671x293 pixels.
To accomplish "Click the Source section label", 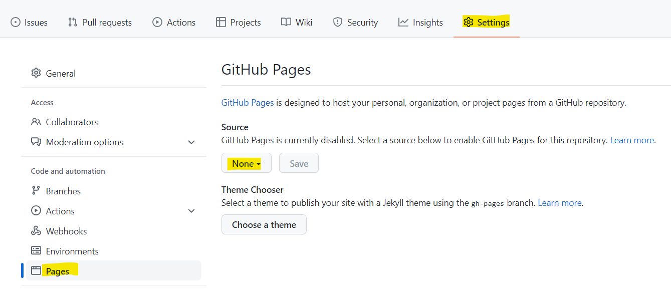I will click(x=235, y=127).
